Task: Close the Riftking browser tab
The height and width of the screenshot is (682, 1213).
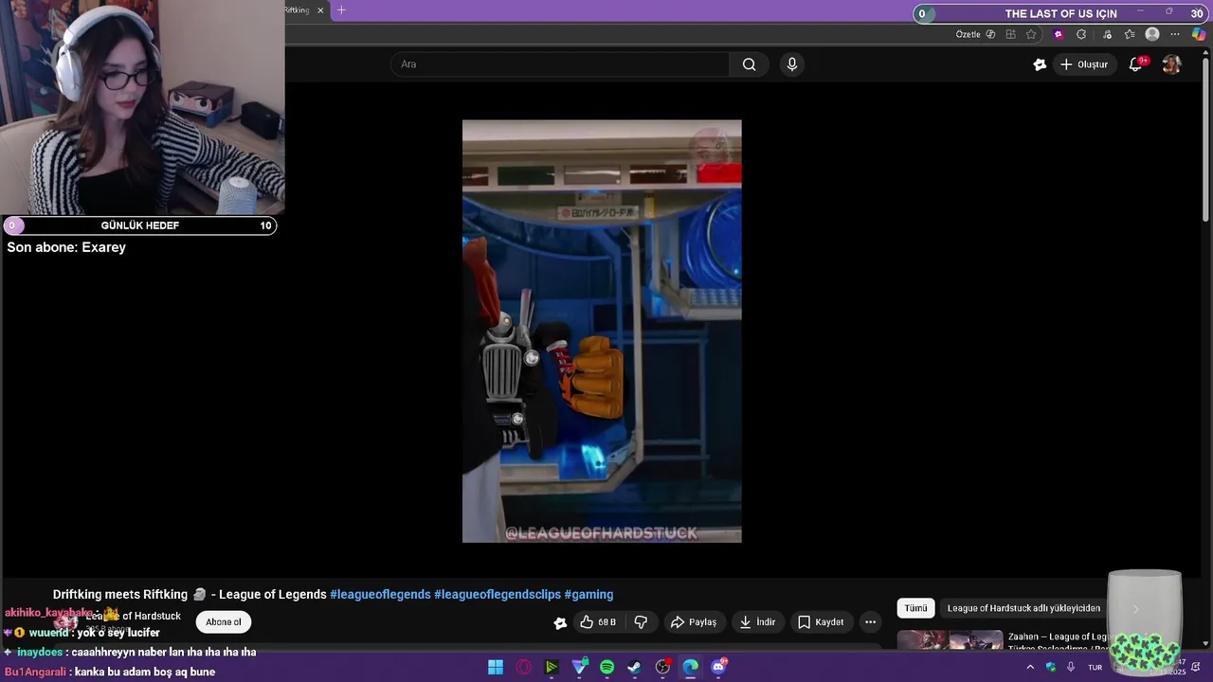Action: pos(320,10)
